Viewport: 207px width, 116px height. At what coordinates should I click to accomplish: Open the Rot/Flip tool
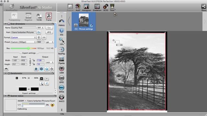click(61, 51)
